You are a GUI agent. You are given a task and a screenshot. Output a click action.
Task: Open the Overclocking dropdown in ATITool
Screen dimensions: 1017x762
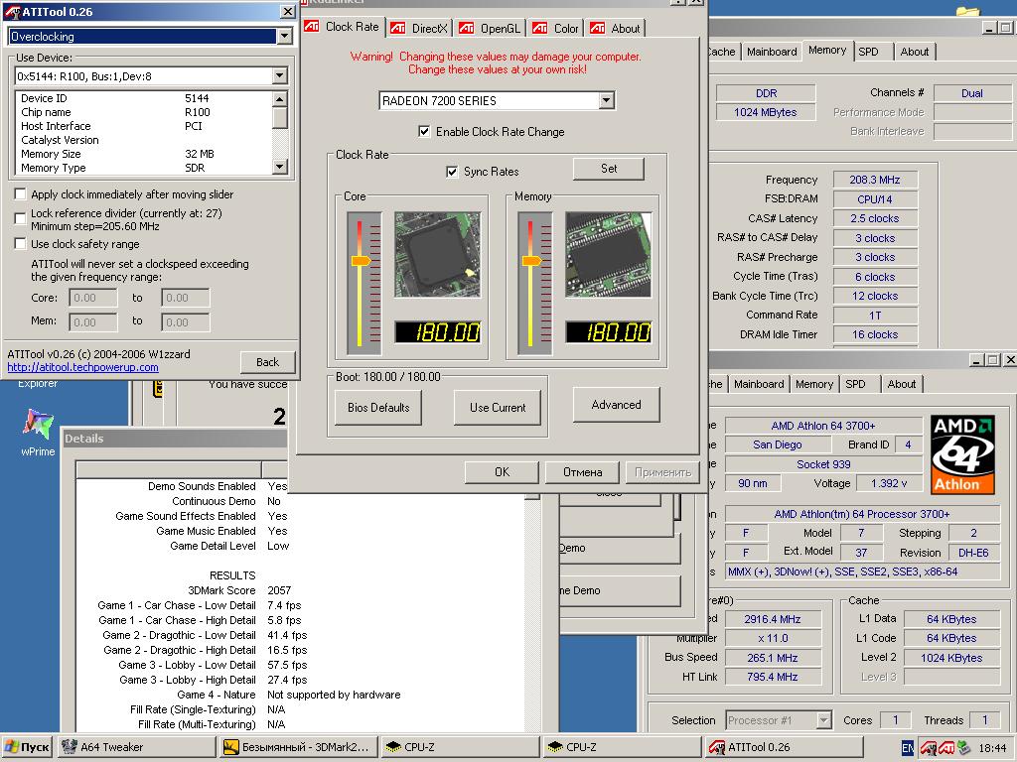285,37
